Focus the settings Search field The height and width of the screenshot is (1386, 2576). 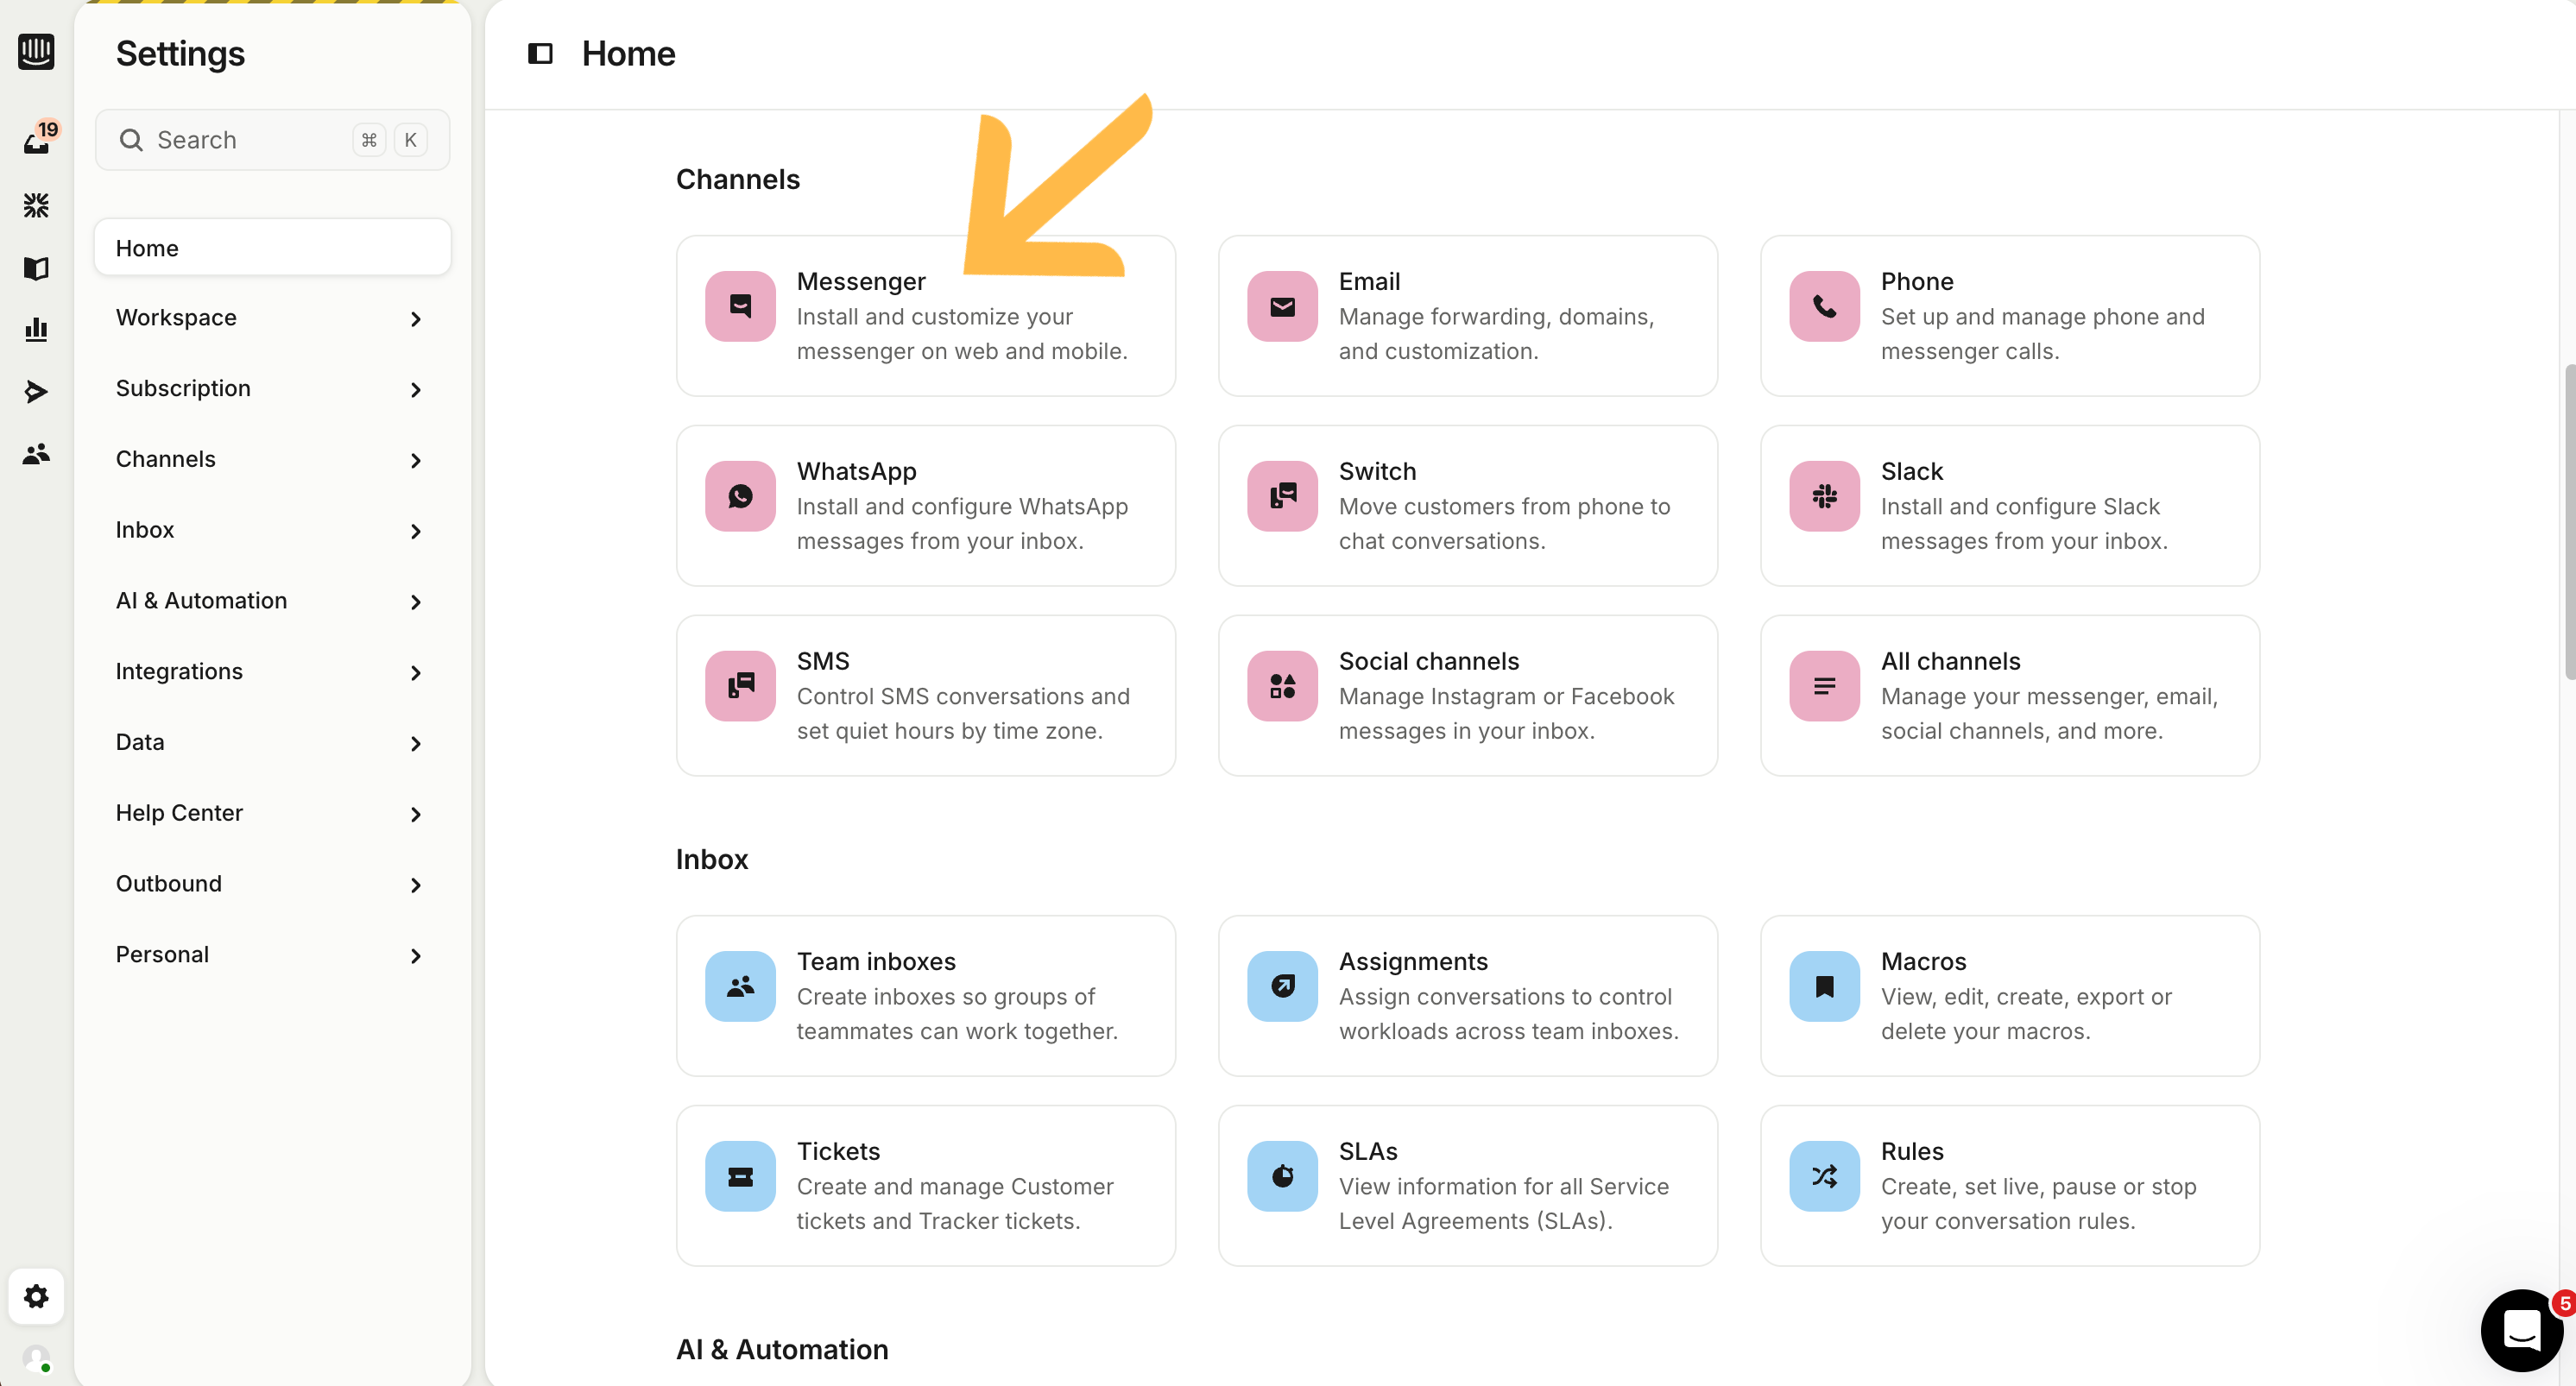point(250,140)
